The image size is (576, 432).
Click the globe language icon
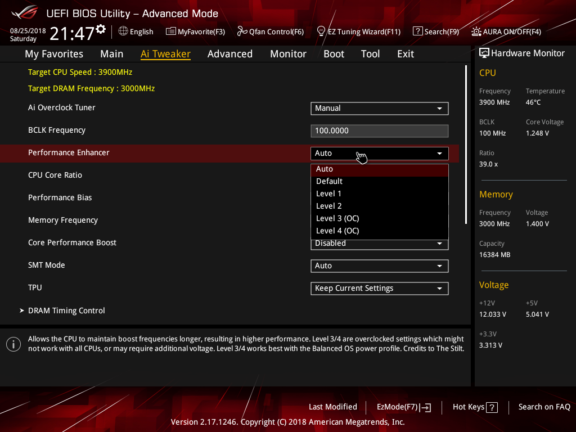[x=123, y=31]
